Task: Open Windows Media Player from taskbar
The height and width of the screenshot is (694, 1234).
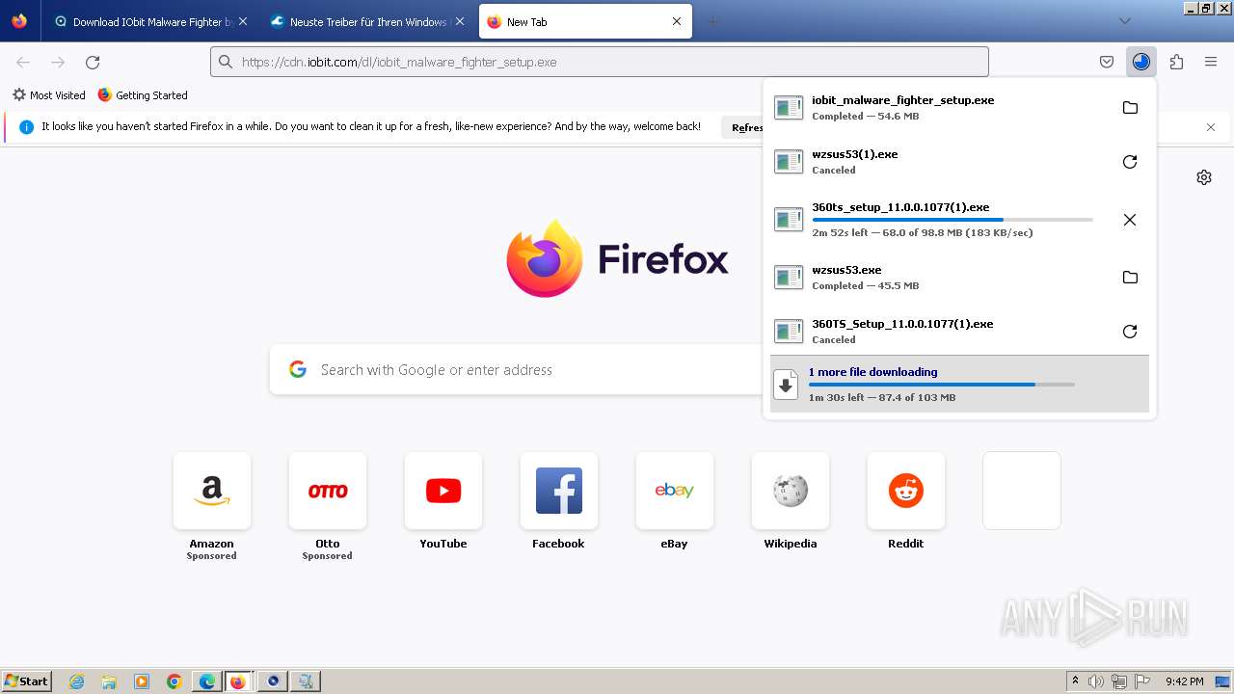Action: point(142,681)
